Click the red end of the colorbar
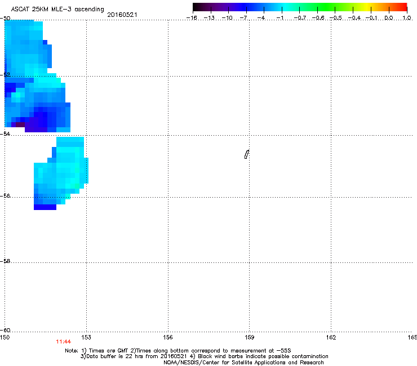 402,7
